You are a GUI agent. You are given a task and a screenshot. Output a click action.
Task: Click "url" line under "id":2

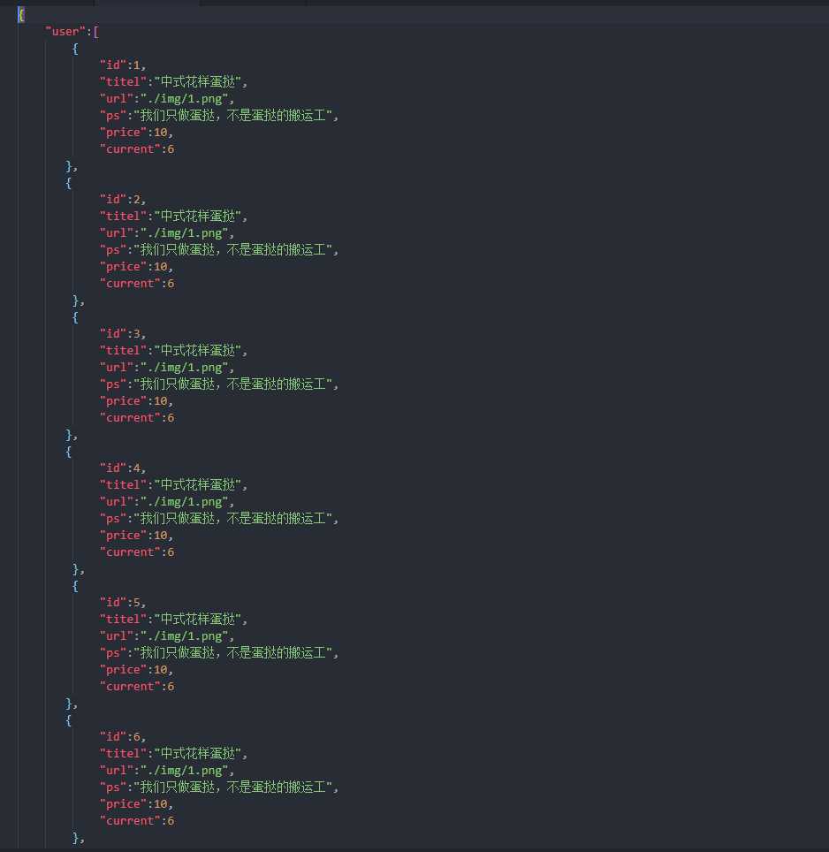pos(167,233)
